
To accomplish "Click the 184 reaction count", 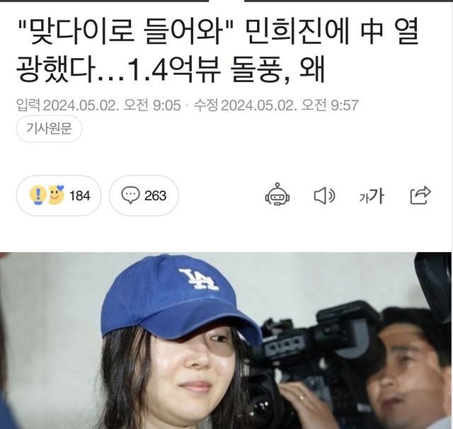I will [x=80, y=196].
